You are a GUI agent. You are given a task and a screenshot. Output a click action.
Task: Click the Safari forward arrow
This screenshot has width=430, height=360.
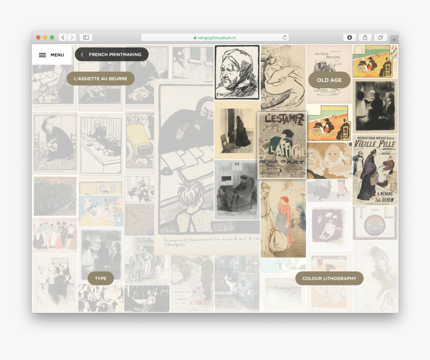click(72, 38)
